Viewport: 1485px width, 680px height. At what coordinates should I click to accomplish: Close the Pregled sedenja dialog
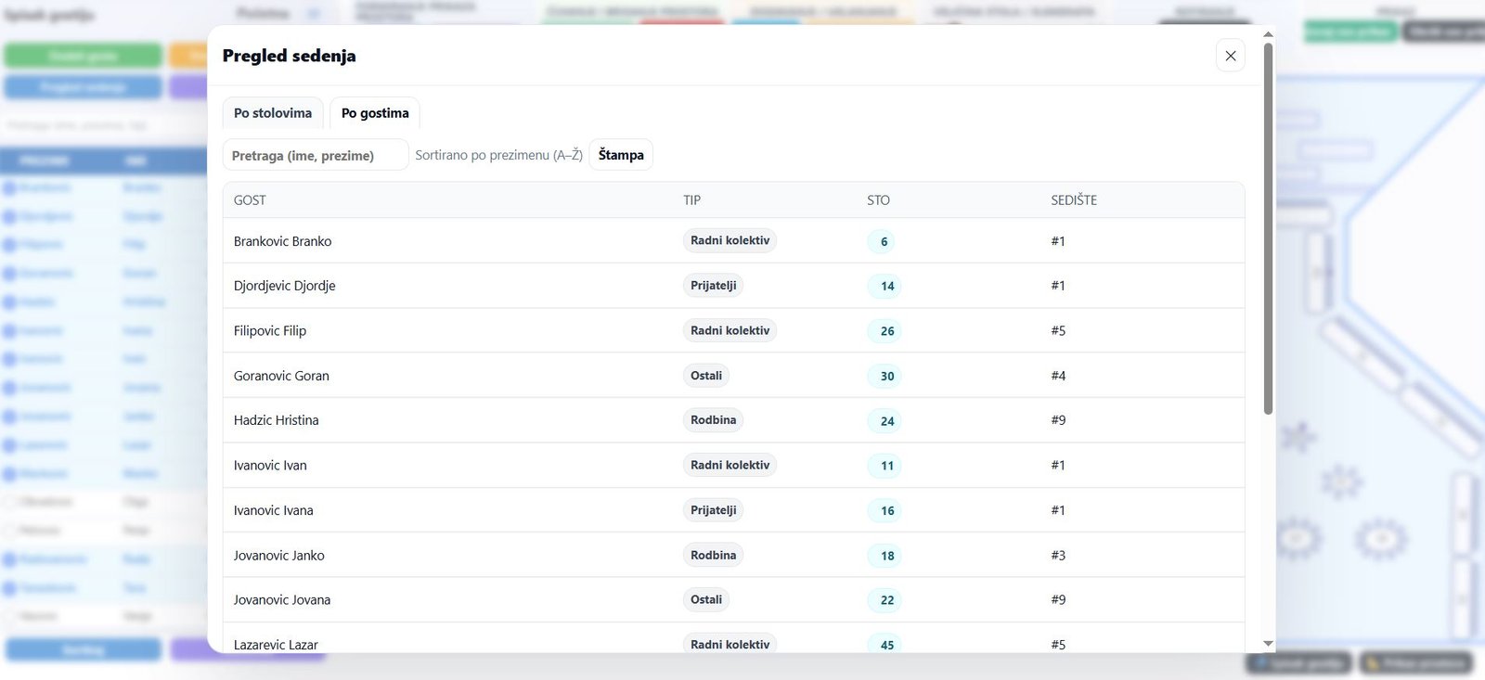[x=1230, y=56]
